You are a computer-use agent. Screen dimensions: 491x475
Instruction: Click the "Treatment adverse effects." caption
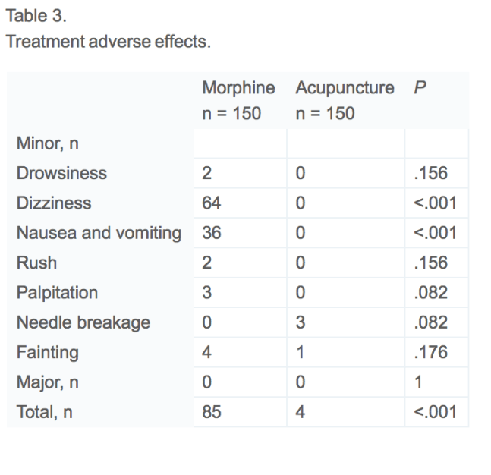pos(108,42)
